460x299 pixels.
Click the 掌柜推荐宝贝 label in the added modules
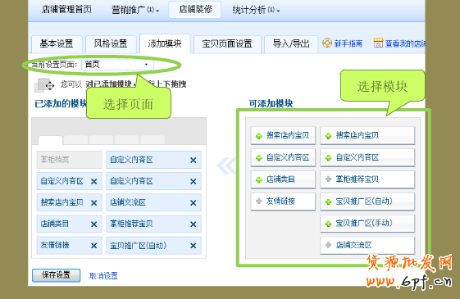pyautogui.click(x=131, y=224)
